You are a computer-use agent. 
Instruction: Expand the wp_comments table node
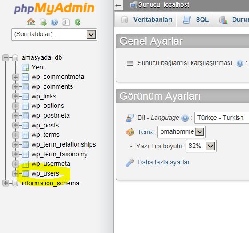pos(16,87)
